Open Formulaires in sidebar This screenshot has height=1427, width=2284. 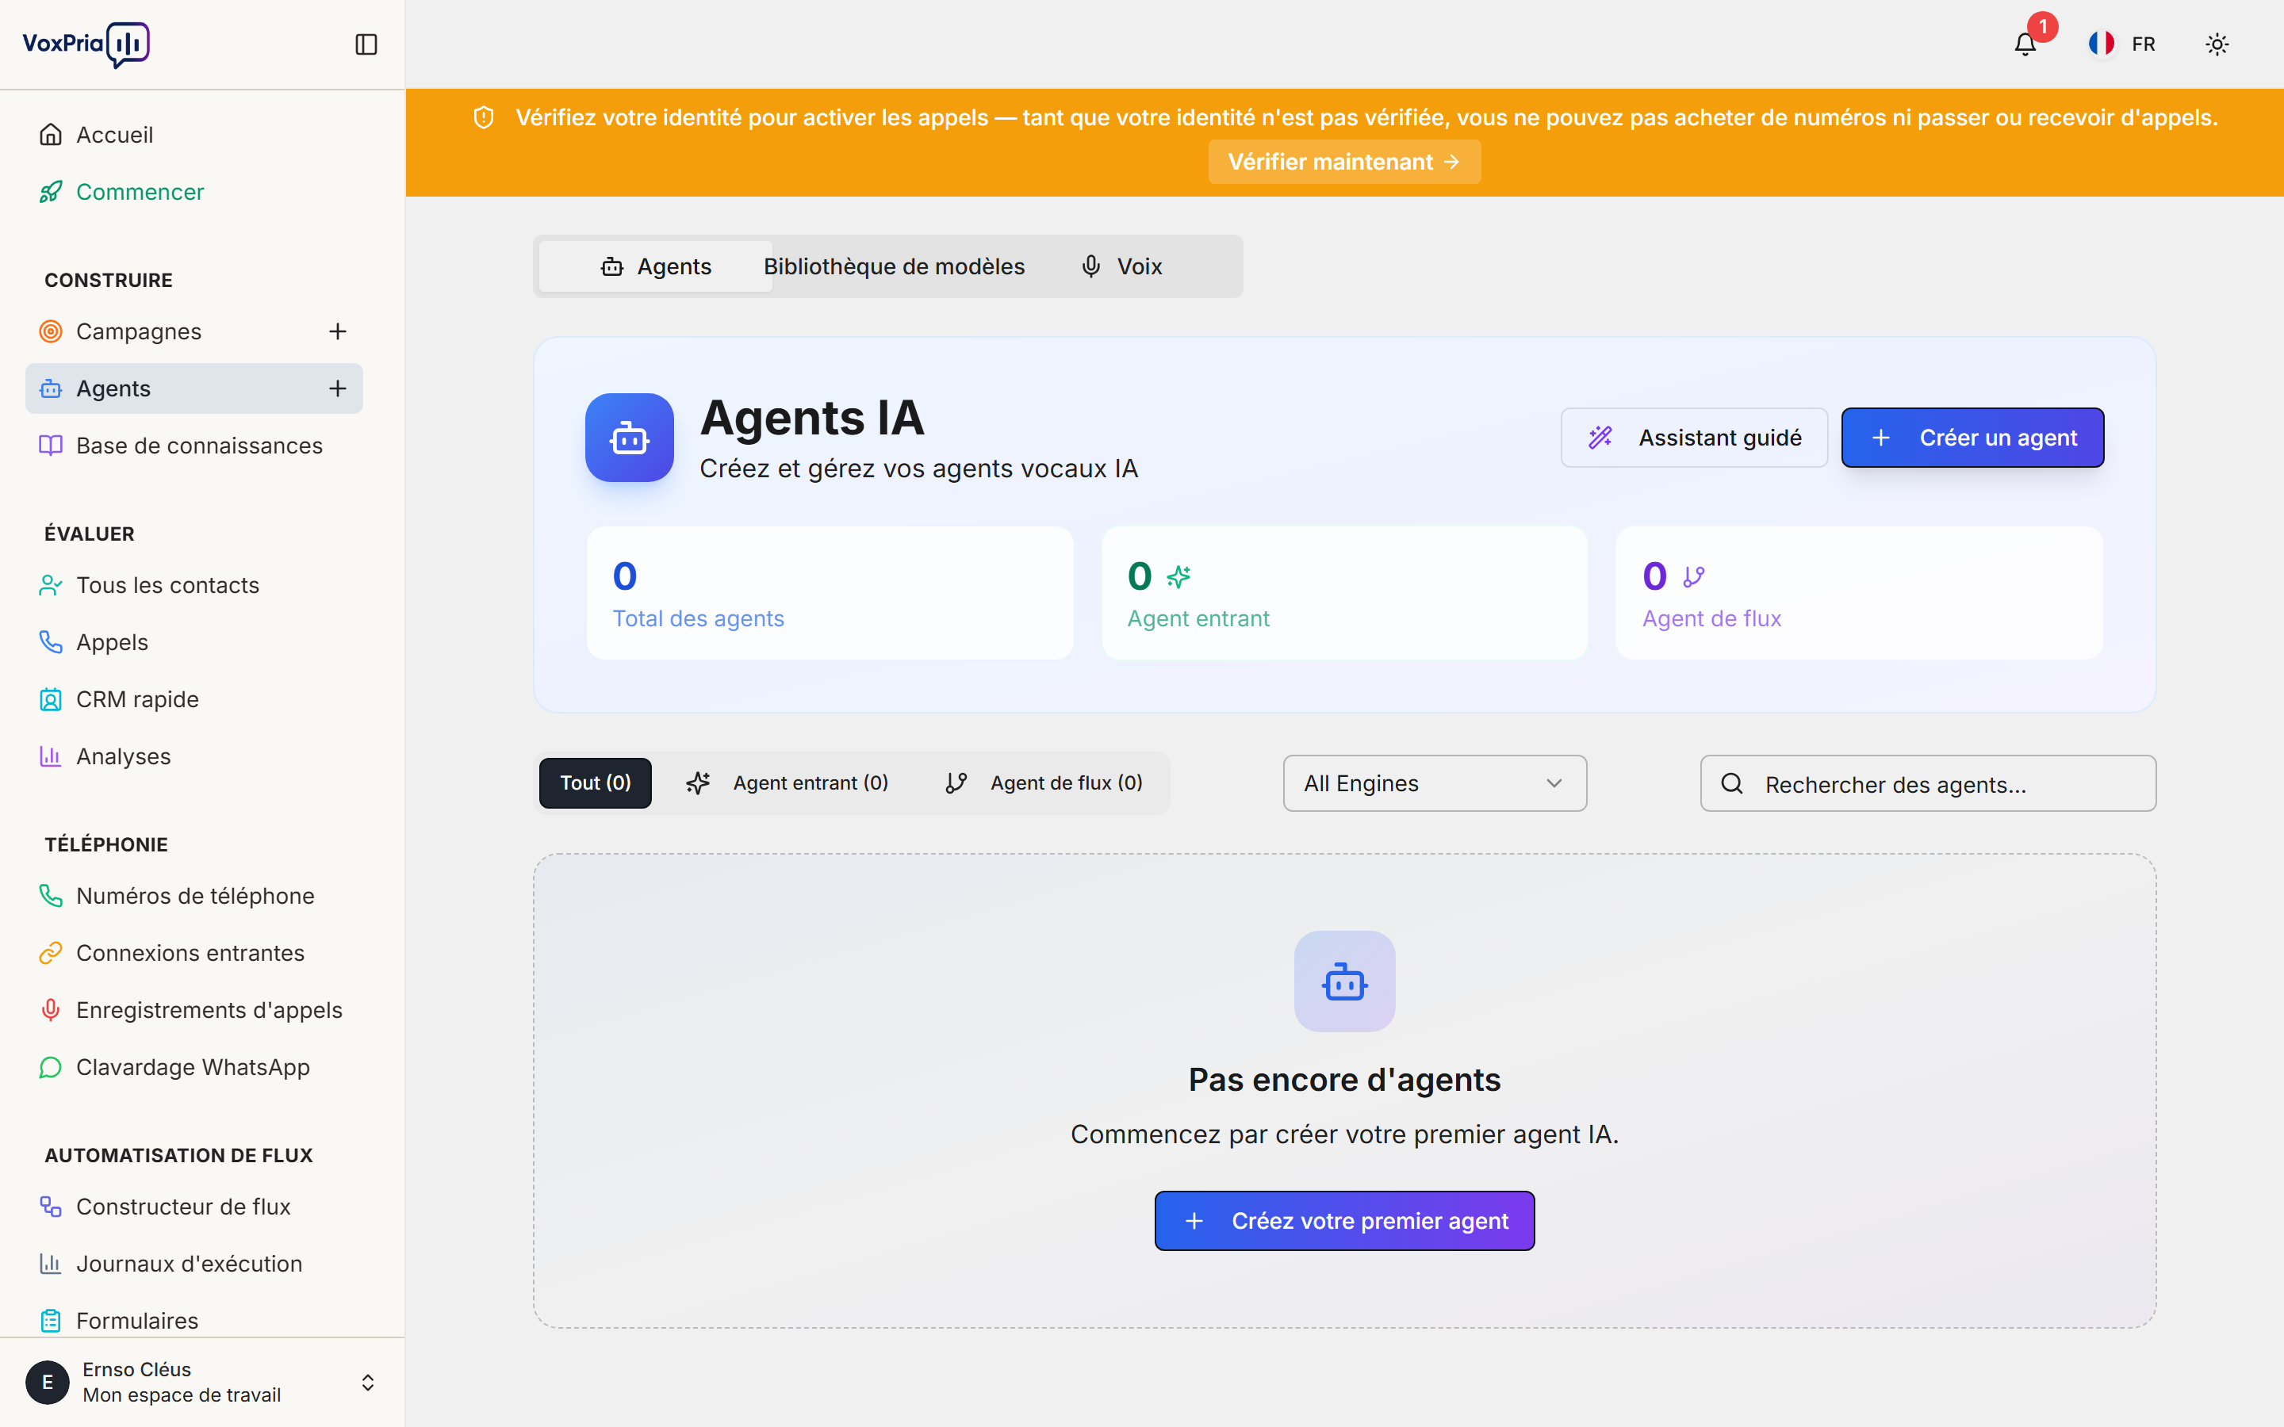(x=194, y=1320)
